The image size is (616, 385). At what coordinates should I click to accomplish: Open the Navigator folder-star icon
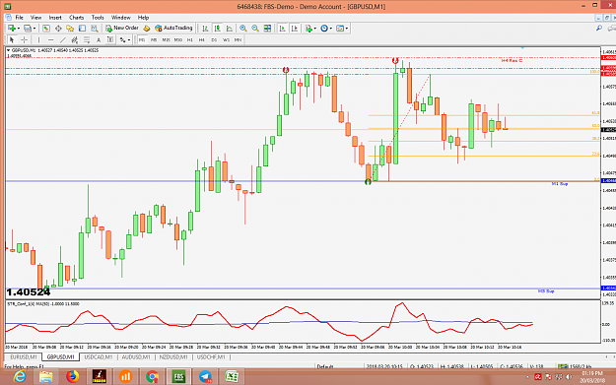click(70, 29)
